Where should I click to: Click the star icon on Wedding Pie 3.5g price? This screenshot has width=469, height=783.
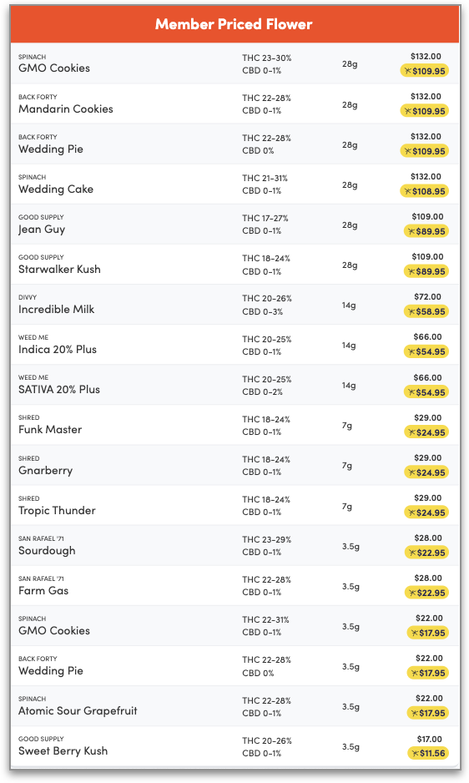[x=415, y=673]
